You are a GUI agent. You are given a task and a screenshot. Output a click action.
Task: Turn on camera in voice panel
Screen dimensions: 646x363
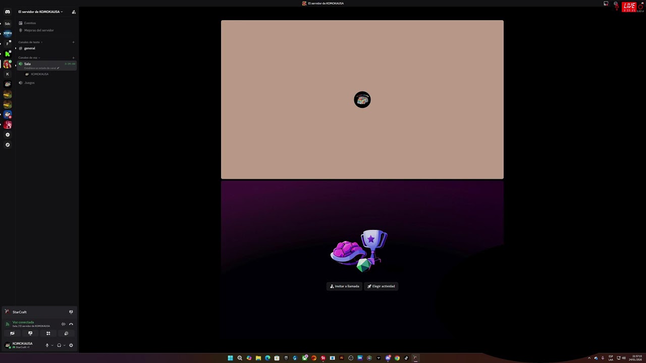coord(12,333)
